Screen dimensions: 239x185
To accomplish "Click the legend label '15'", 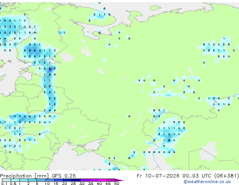I will tap(56, 183).
